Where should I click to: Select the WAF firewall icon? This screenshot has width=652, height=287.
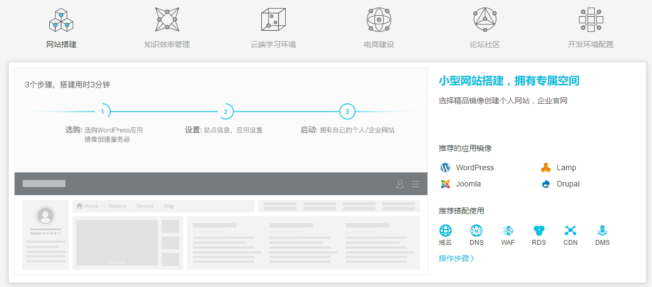pyautogui.click(x=508, y=231)
